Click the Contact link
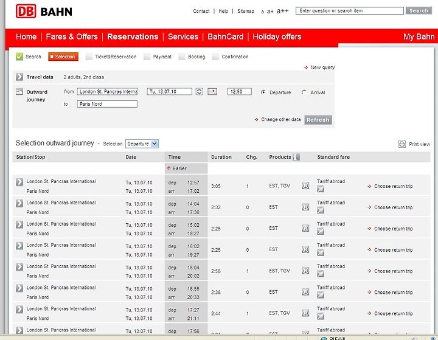Viewport: 438px width, 340px height. 201,11
